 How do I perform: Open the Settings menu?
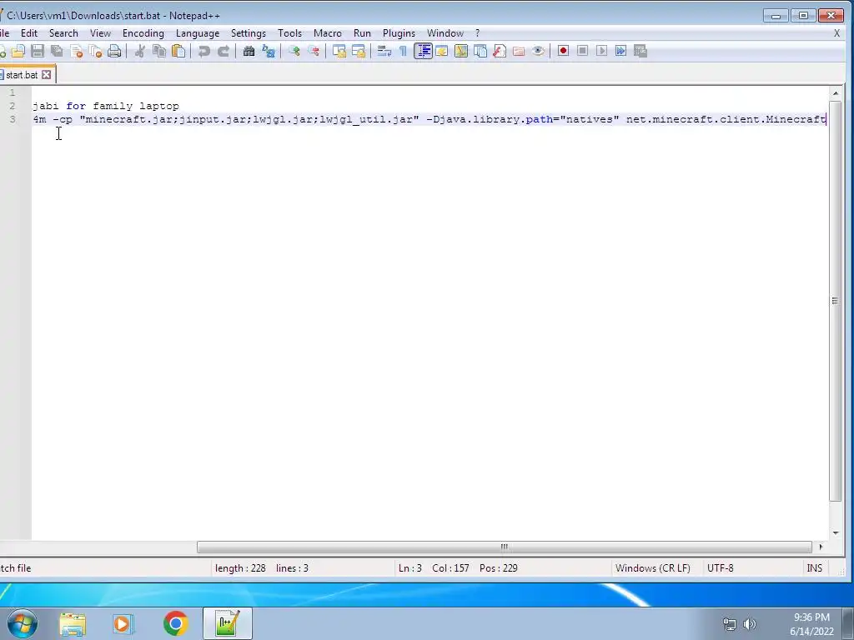coord(249,33)
